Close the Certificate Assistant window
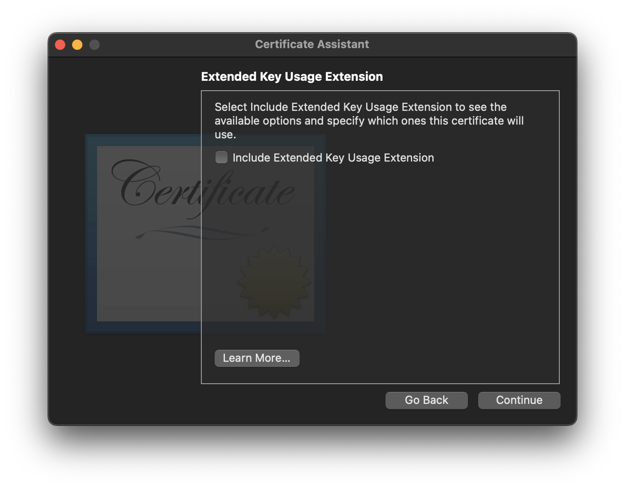Image resolution: width=625 pixels, height=489 pixels. tap(60, 44)
